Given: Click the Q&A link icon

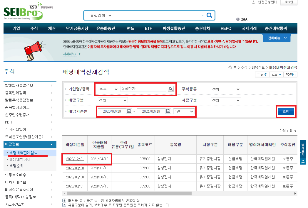Looking at the screenshot, I should tap(238, 19).
